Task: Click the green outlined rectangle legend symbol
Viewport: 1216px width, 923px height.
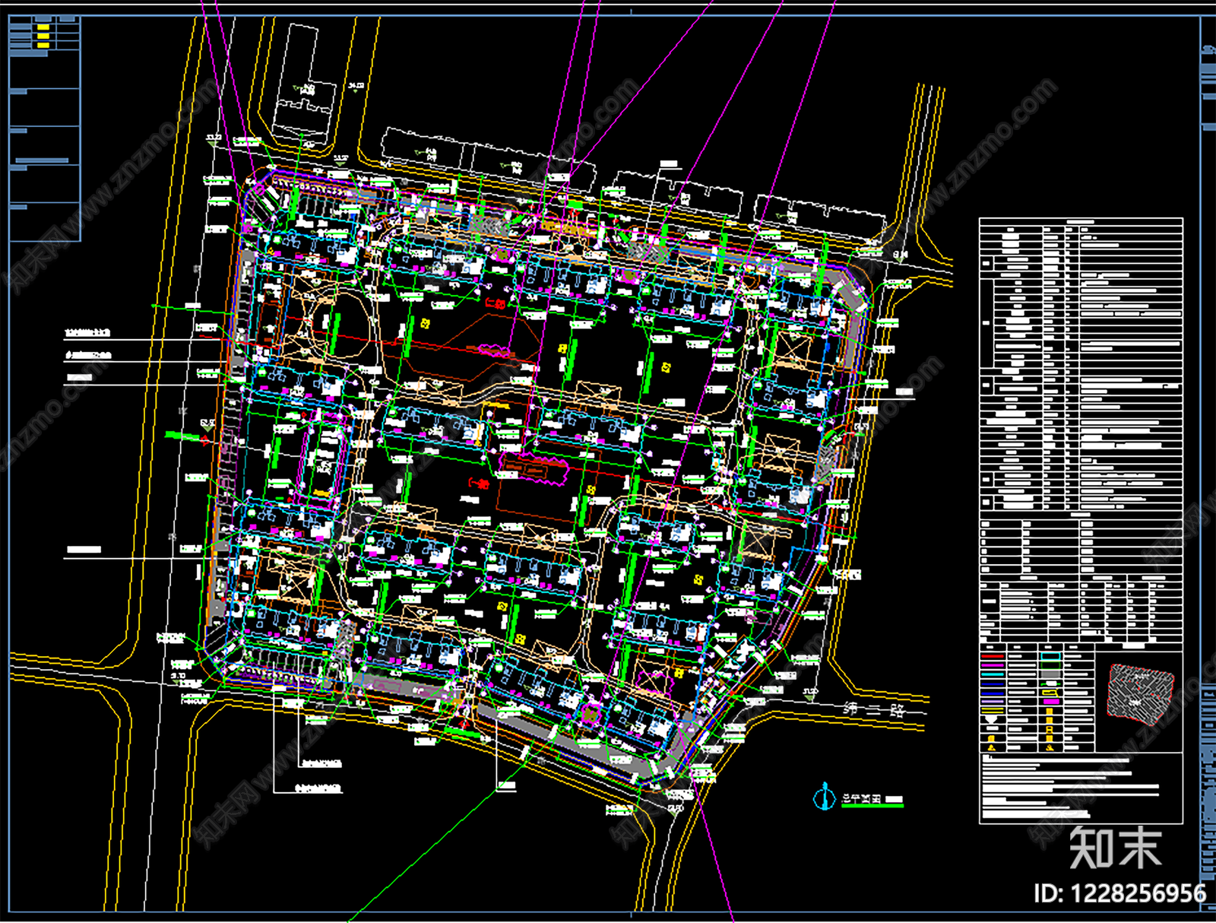Action: pyautogui.click(x=1051, y=665)
